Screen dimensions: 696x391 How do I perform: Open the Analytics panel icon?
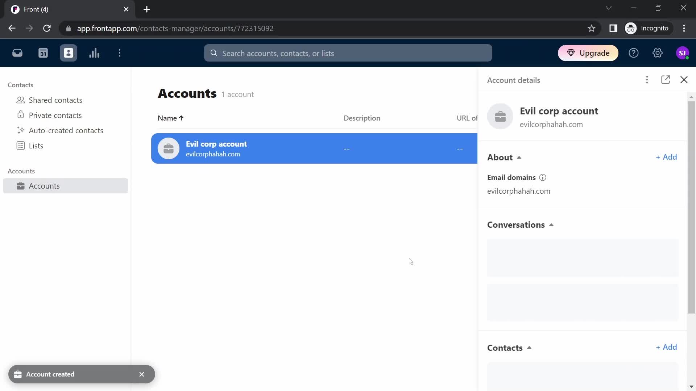coord(94,53)
